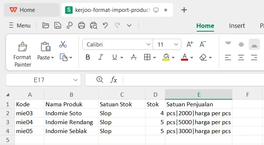The width and height of the screenshot is (264, 145).
Task: Click the Print icon
Action: coord(82,26)
